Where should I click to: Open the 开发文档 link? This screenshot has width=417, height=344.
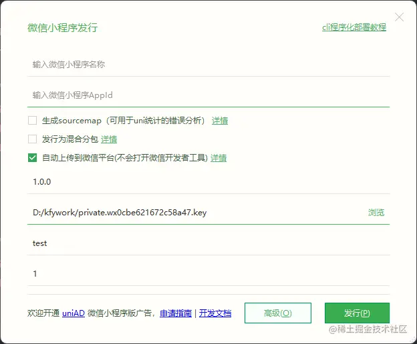(x=215, y=313)
